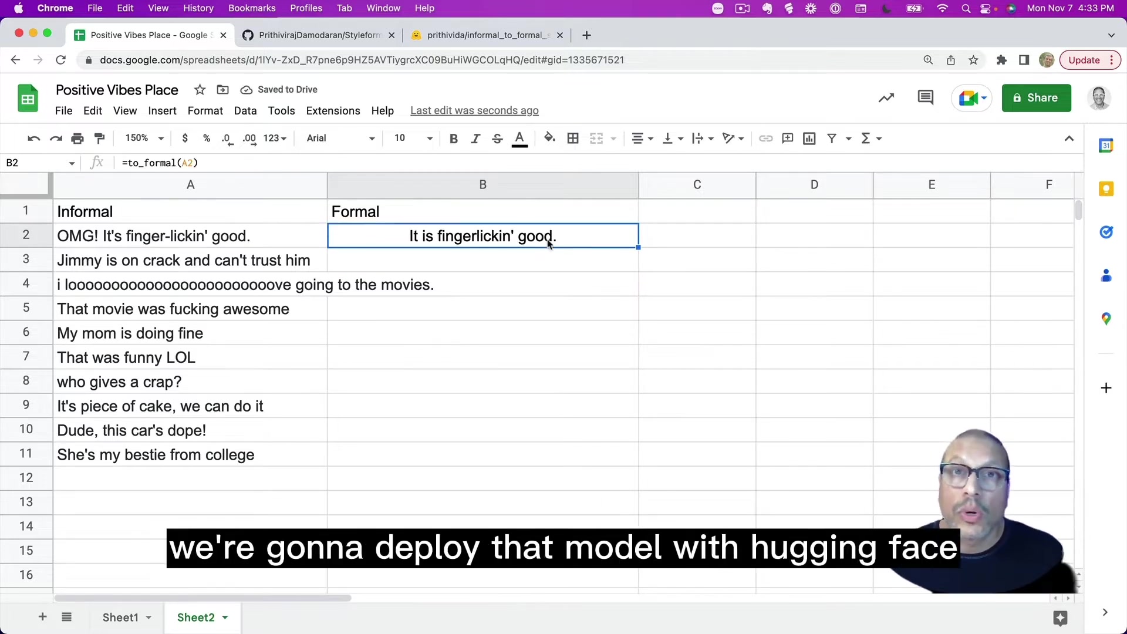Expand the font size 10 dropdown
The height and width of the screenshot is (634, 1127).
click(413, 138)
